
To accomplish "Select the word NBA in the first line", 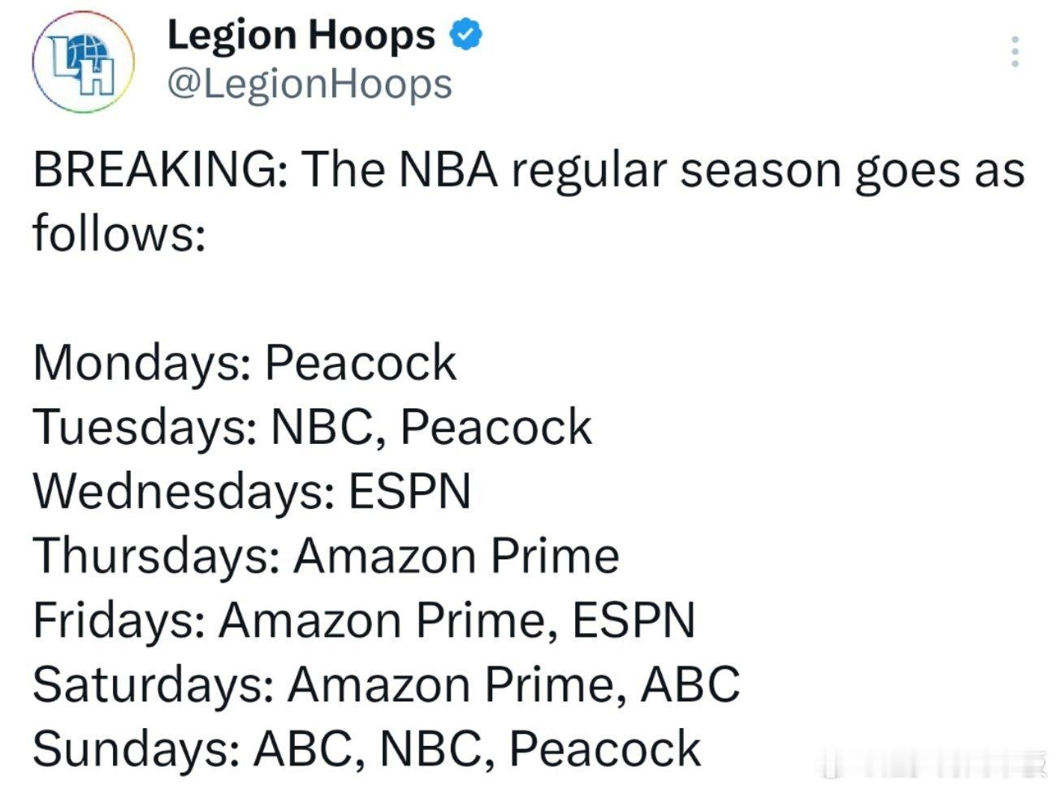I will 449,171.
